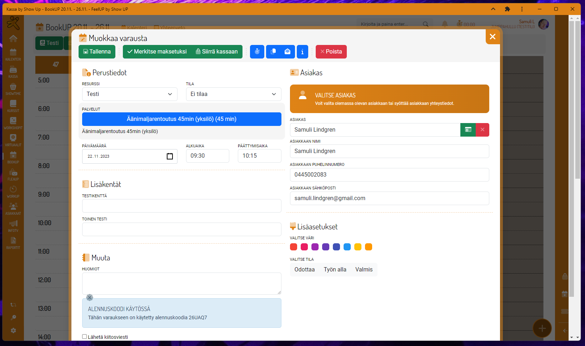Set booking status to Odottaa
585x346 pixels.
tap(304, 270)
